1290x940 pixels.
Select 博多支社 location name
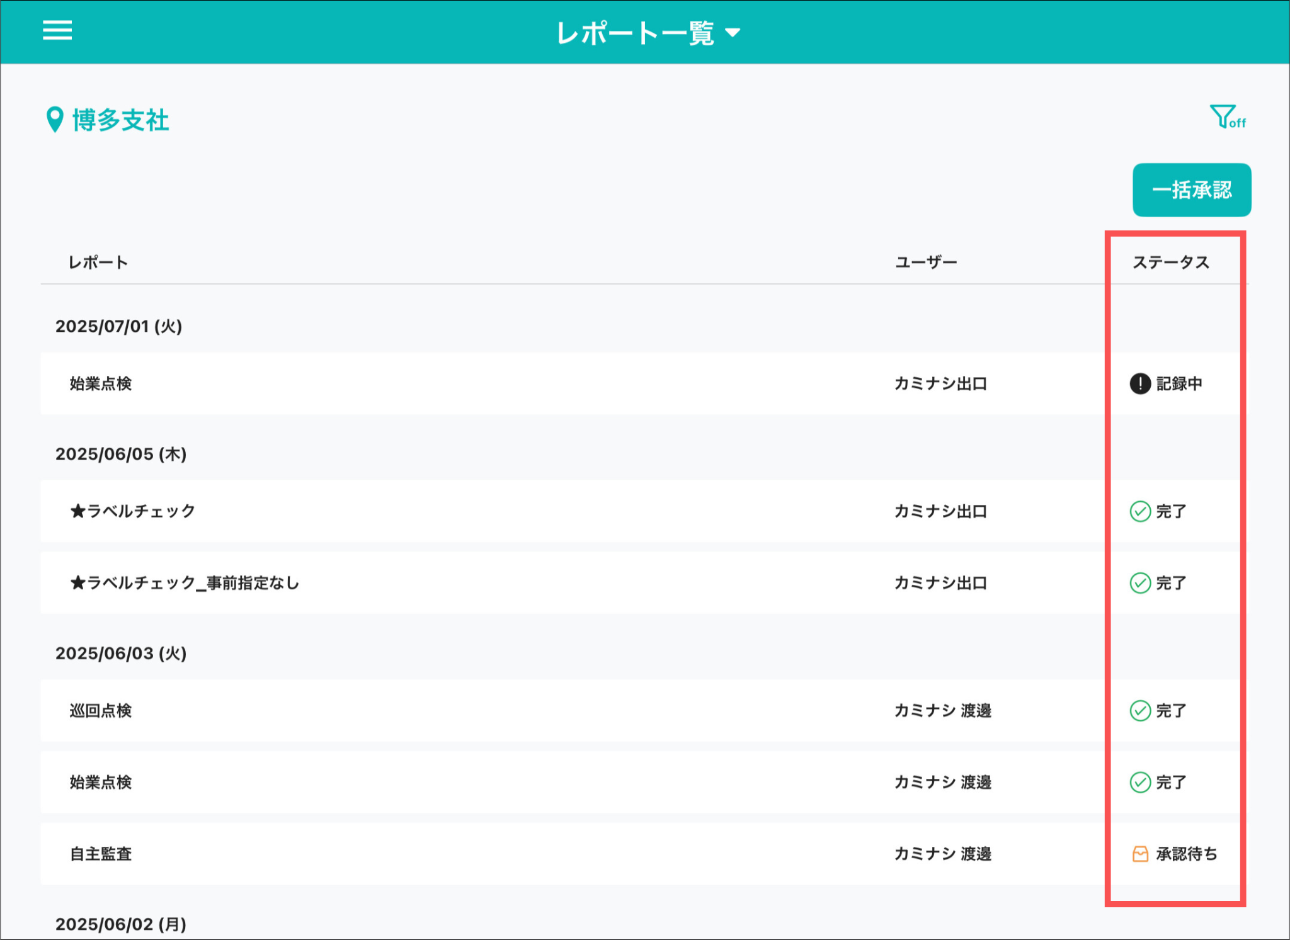(x=120, y=120)
